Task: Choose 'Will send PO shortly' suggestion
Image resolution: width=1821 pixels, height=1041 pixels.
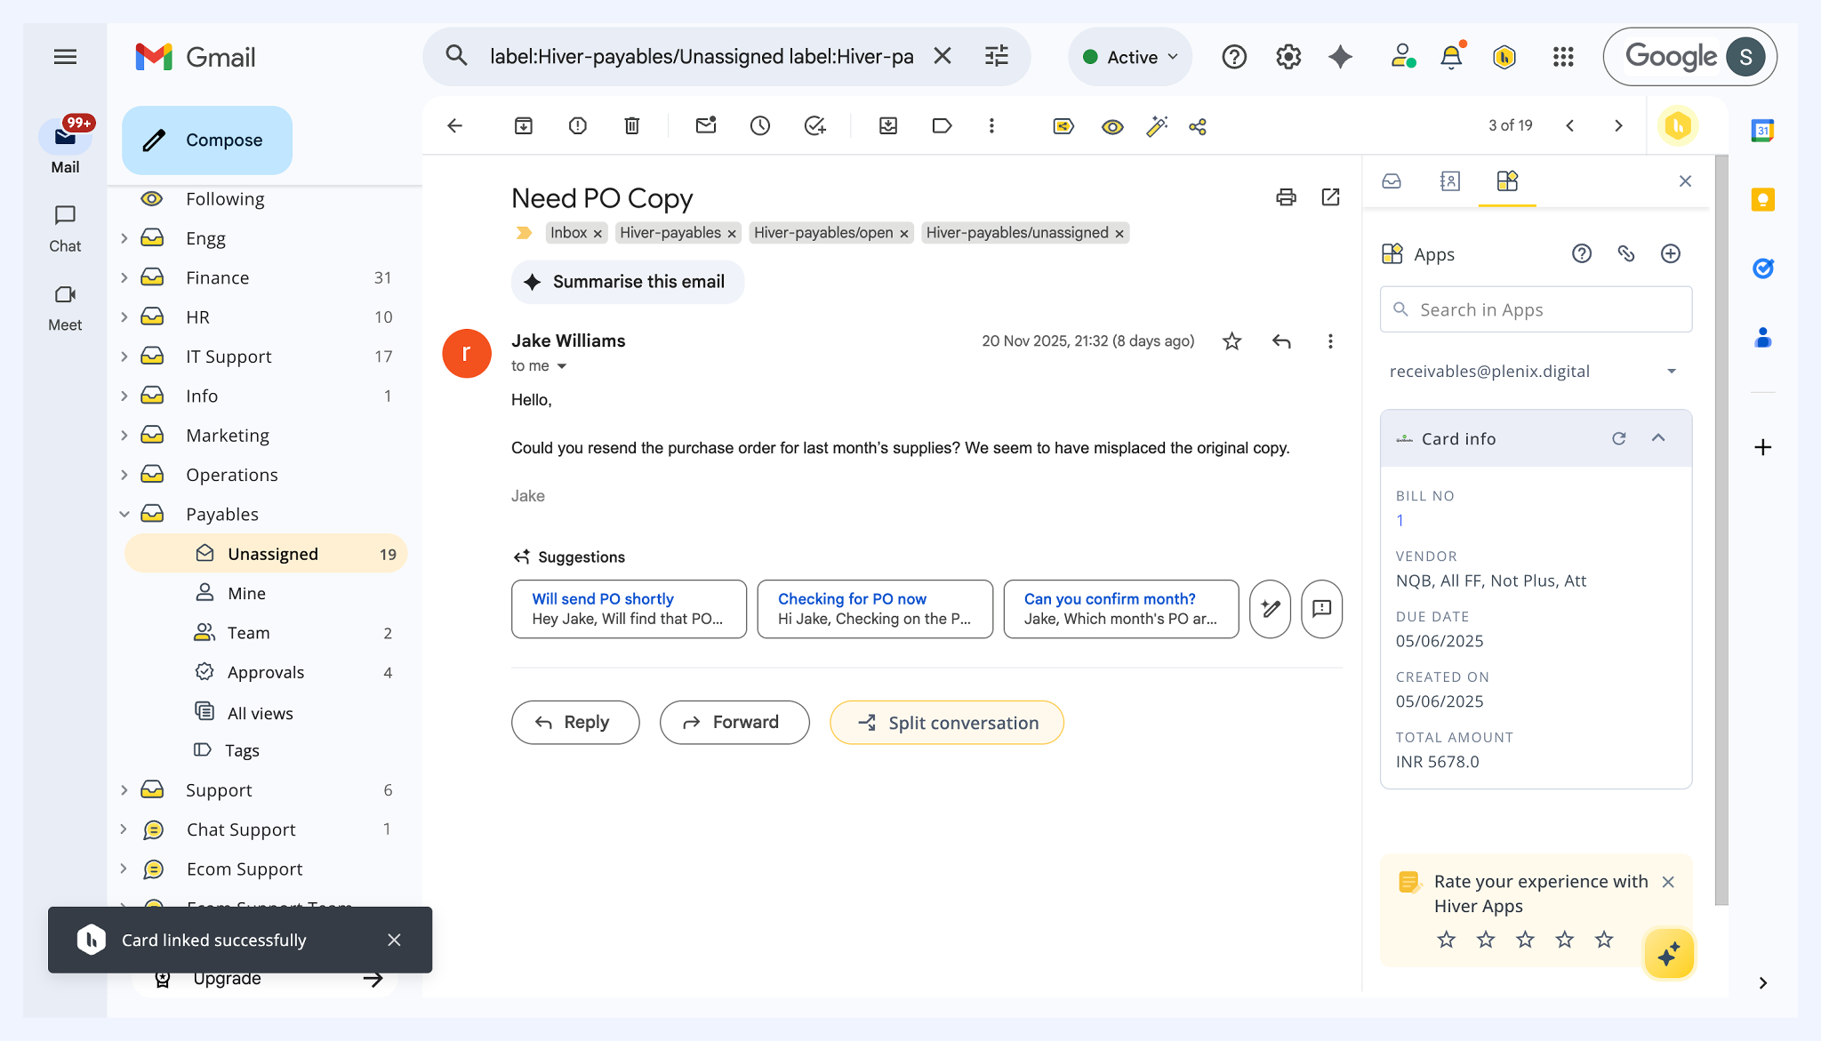Action: pos(629,609)
